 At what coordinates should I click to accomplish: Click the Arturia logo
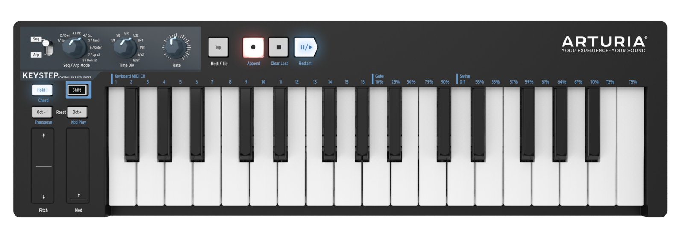(604, 44)
